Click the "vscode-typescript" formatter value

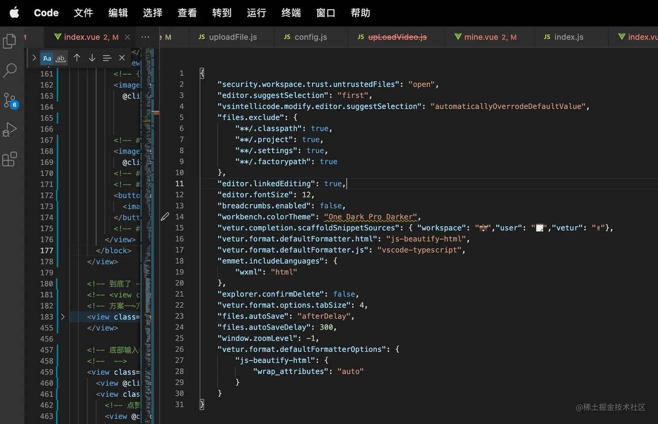pos(420,250)
